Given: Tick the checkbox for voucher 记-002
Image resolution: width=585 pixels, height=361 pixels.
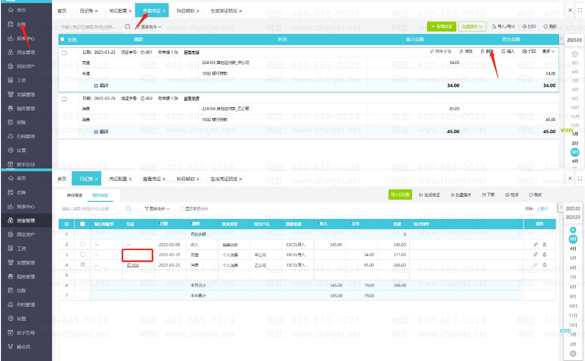Looking at the screenshot, I should [x=64, y=99].
